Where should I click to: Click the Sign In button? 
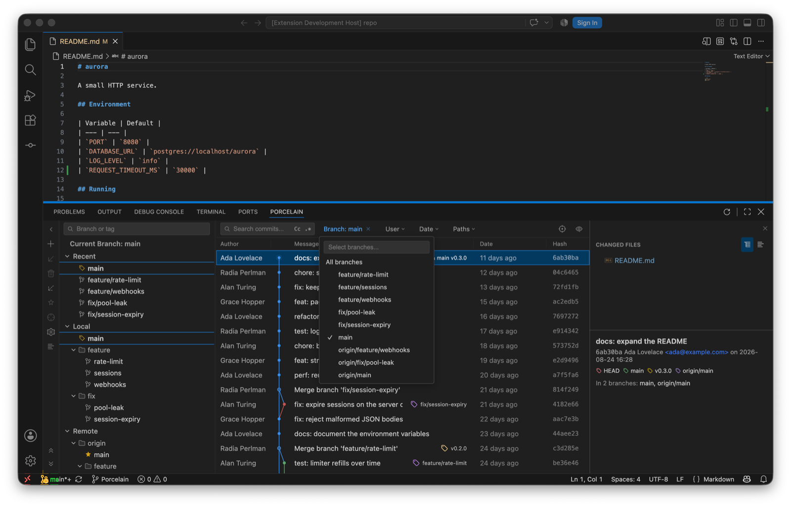[587, 23]
